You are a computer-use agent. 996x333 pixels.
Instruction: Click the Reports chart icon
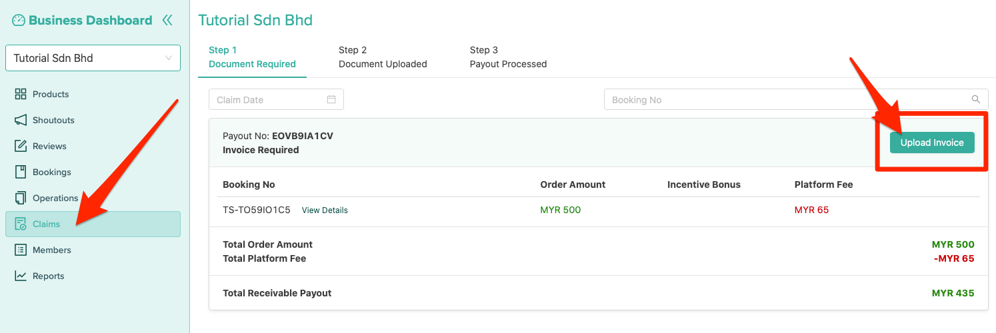(x=21, y=276)
